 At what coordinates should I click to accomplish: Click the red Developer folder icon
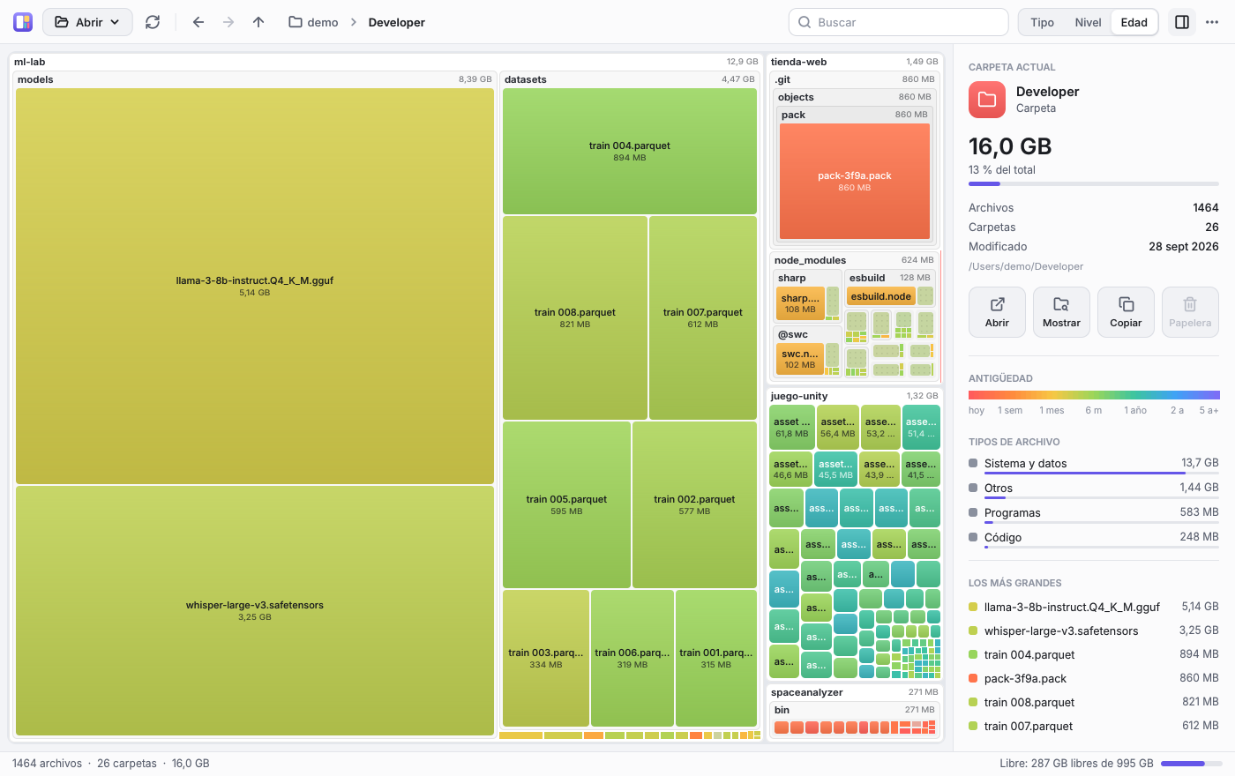click(x=987, y=100)
